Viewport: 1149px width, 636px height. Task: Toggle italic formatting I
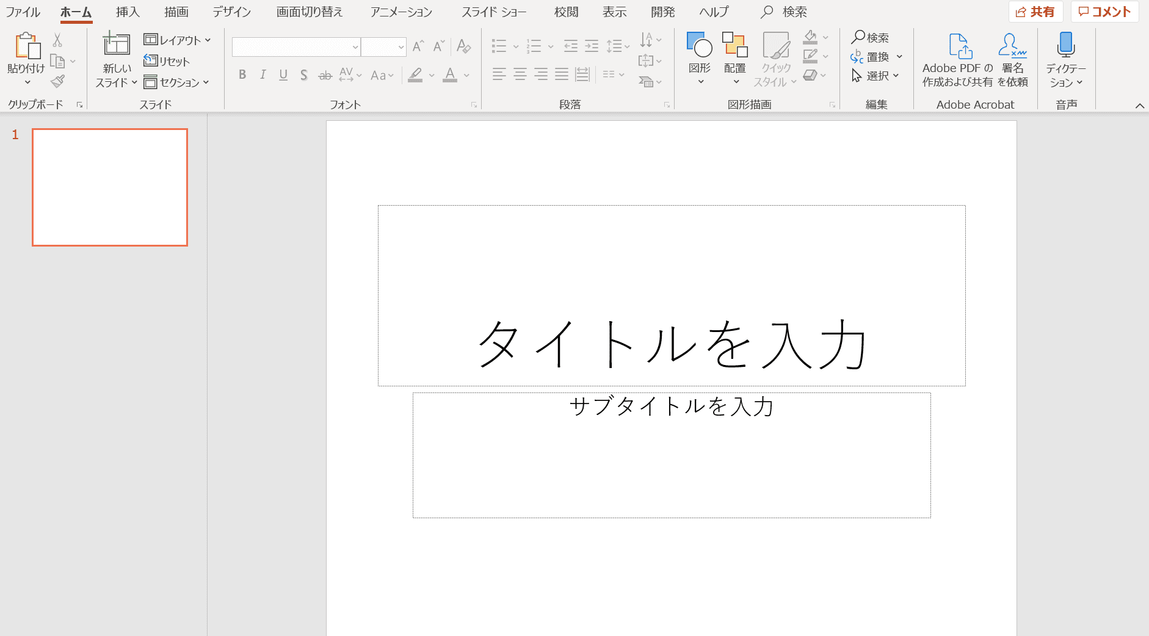263,74
